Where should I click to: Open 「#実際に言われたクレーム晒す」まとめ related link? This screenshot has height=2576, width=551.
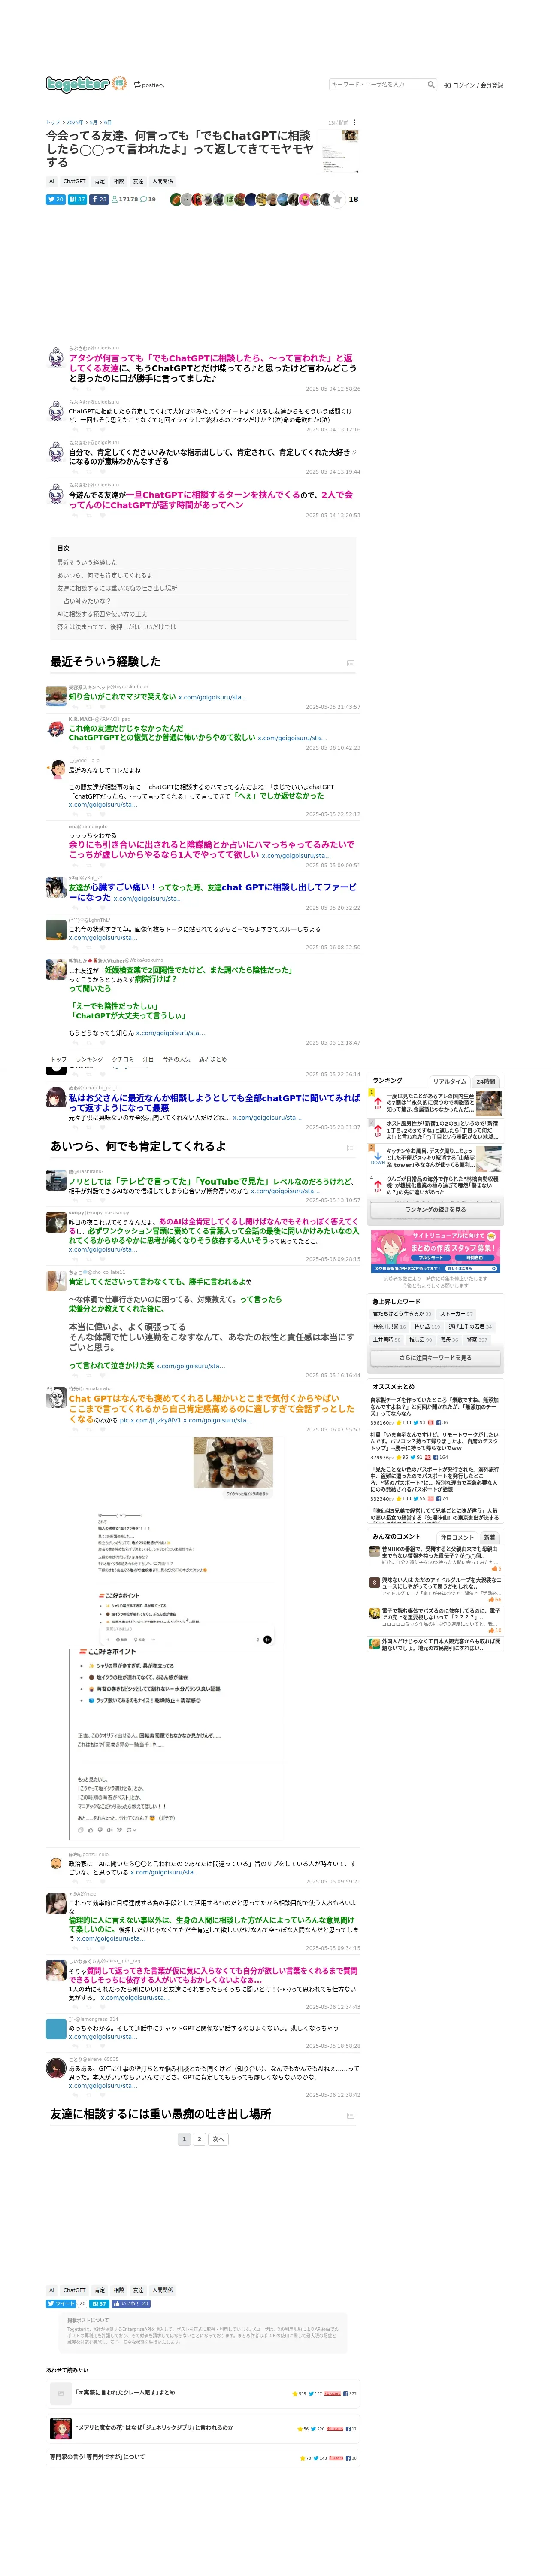point(125,2393)
